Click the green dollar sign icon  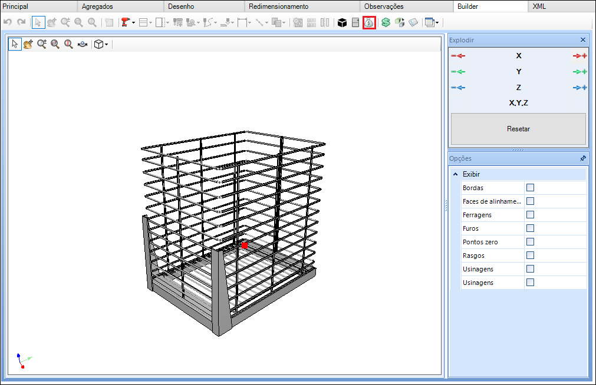[386, 23]
